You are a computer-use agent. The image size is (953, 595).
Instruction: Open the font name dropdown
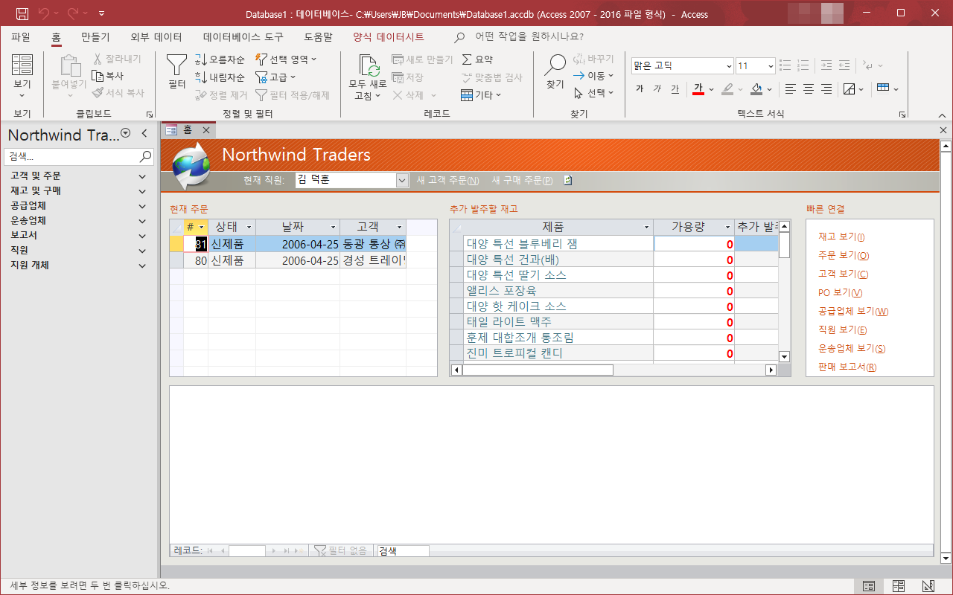[x=729, y=66]
